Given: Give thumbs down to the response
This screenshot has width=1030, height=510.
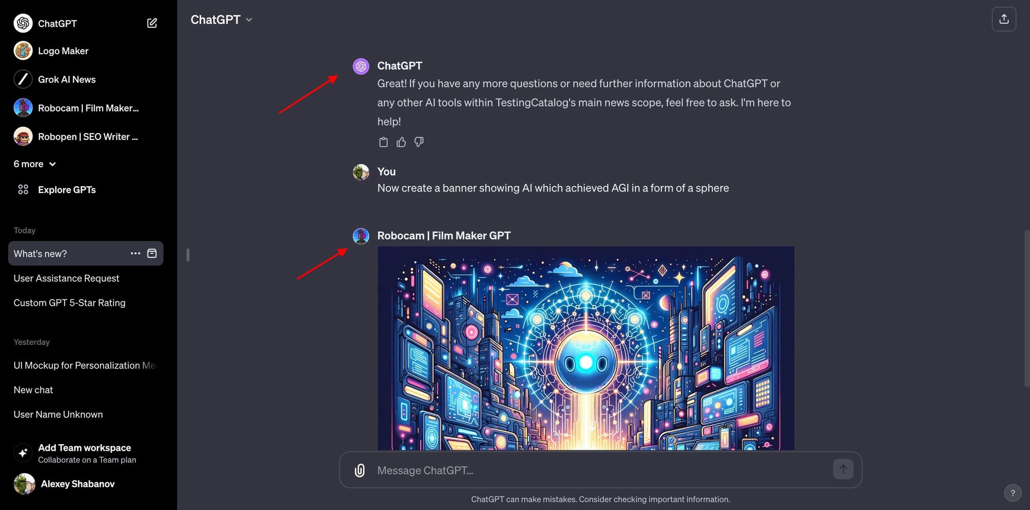Looking at the screenshot, I should 419,142.
